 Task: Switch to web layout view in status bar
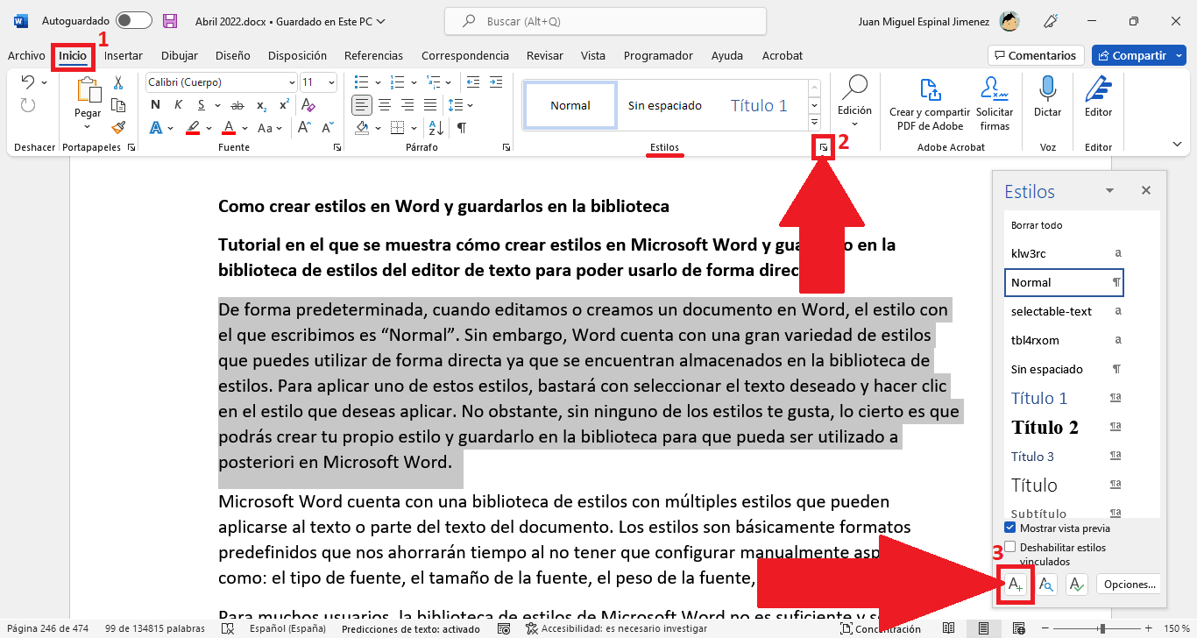point(1017,628)
